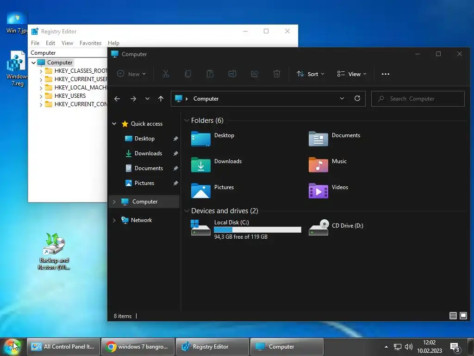The image size is (474, 356).
Task: Expand HKEY_USERS in Registry Editor
Action: tap(41, 96)
